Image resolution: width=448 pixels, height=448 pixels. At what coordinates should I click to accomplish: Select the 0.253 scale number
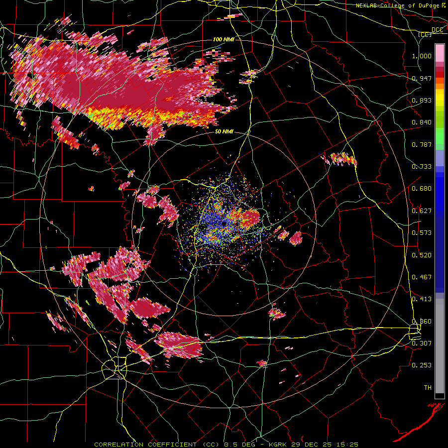(x=422, y=365)
